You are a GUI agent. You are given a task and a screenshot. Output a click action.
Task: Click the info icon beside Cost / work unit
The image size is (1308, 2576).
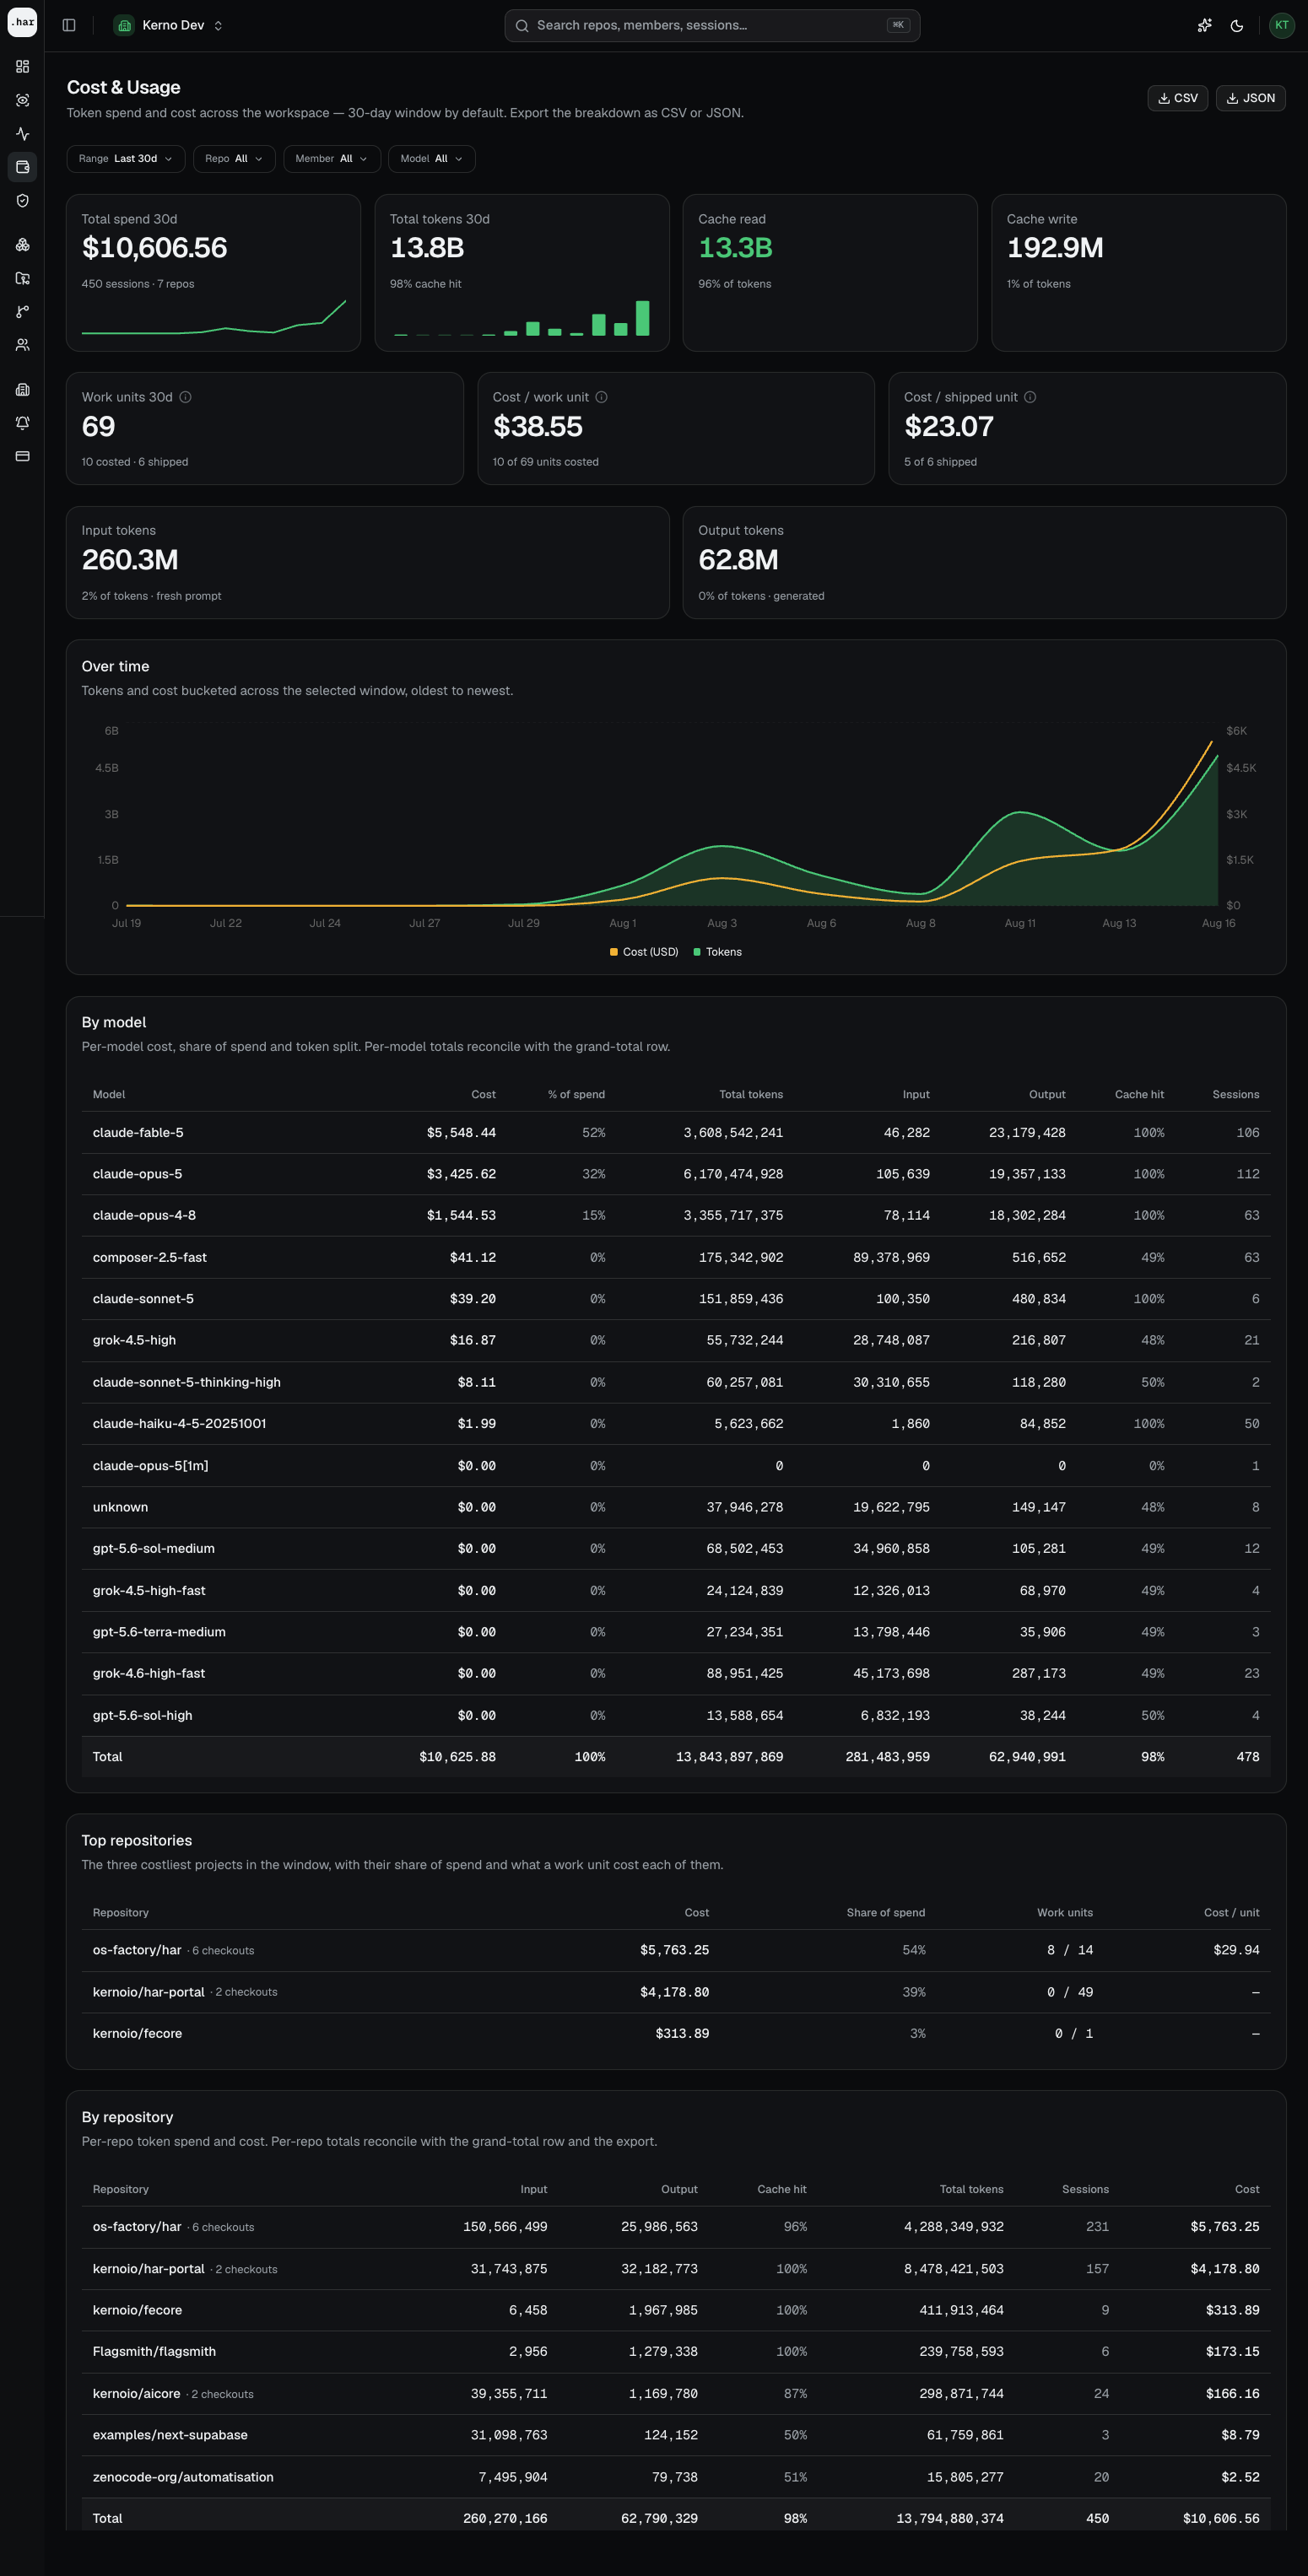click(602, 397)
